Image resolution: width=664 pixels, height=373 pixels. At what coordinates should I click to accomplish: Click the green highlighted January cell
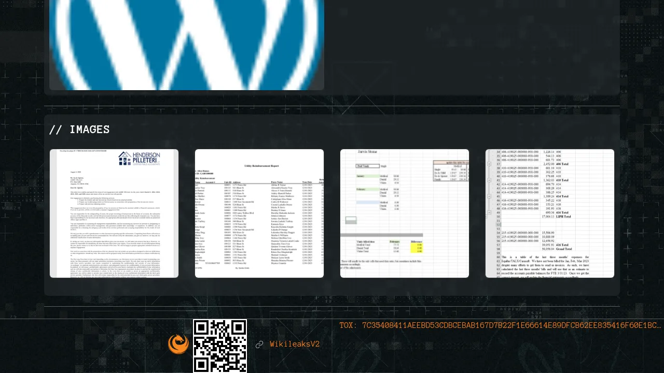(367, 176)
